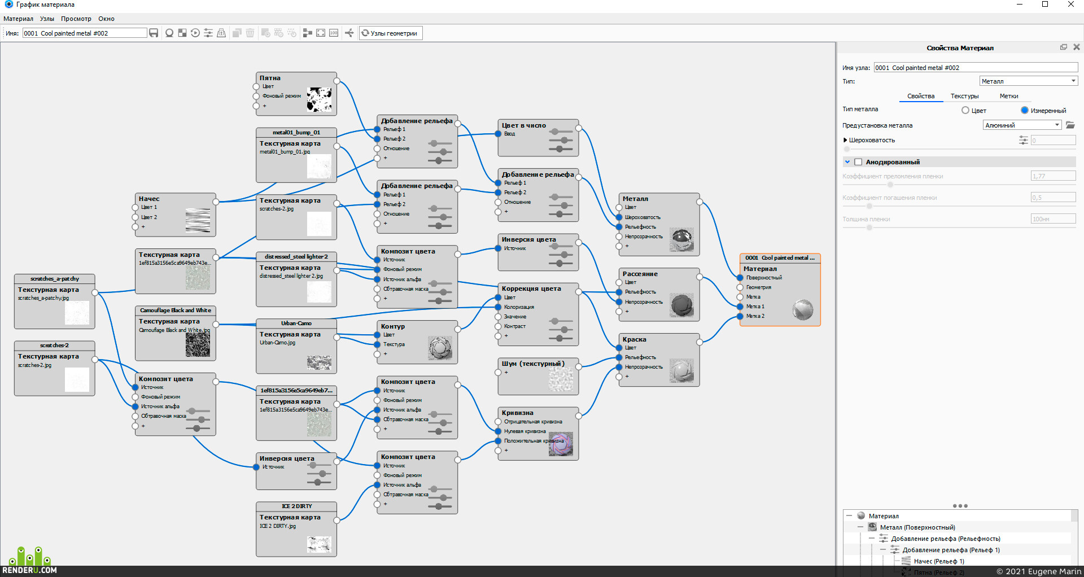Screen dimensions: 1084x577
Task: Click the circular play/refresh preview icon
Action: click(x=195, y=33)
